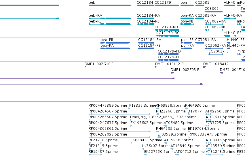Click EST RH64509.5prime
Screen dimensions: 245x156
171,129
